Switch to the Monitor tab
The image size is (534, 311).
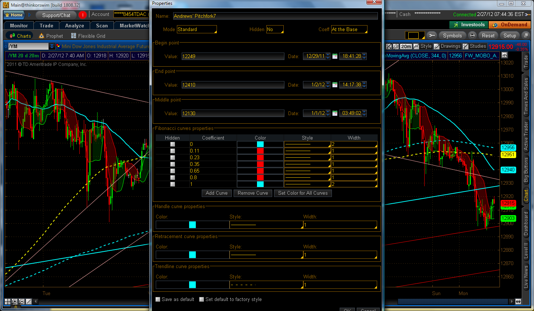[19, 26]
